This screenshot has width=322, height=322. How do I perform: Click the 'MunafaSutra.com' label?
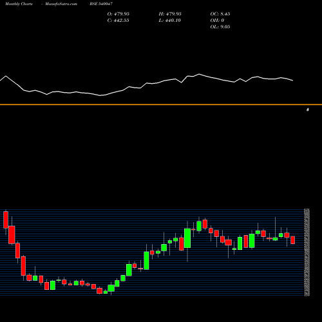coord(61,4)
